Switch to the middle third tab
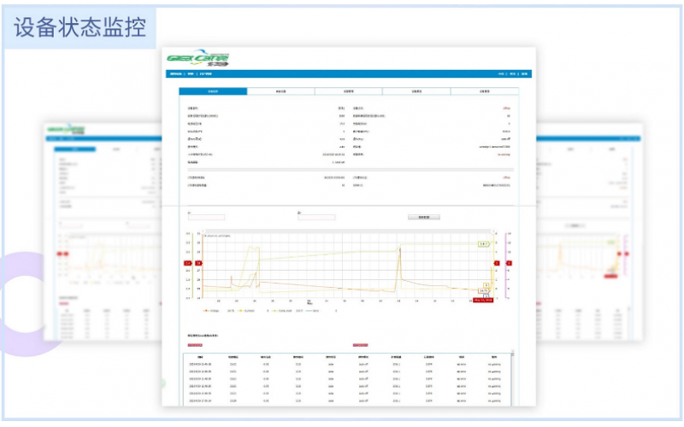The height and width of the screenshot is (427, 684). (x=349, y=91)
